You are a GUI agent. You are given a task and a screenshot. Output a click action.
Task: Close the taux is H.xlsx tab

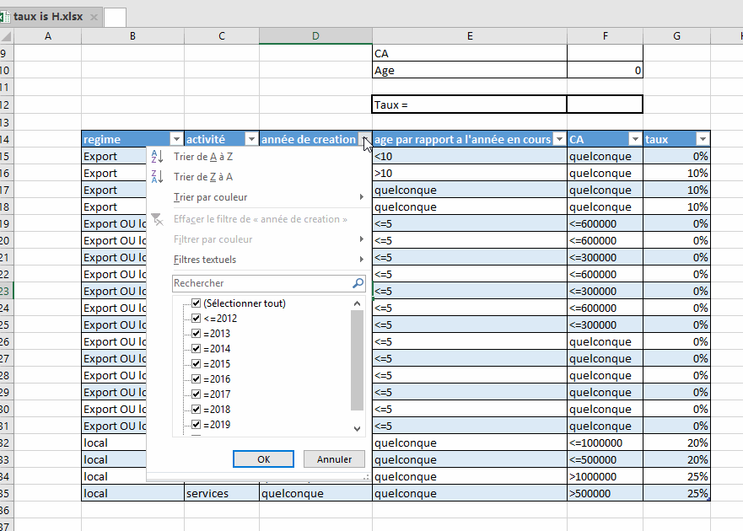(94, 17)
